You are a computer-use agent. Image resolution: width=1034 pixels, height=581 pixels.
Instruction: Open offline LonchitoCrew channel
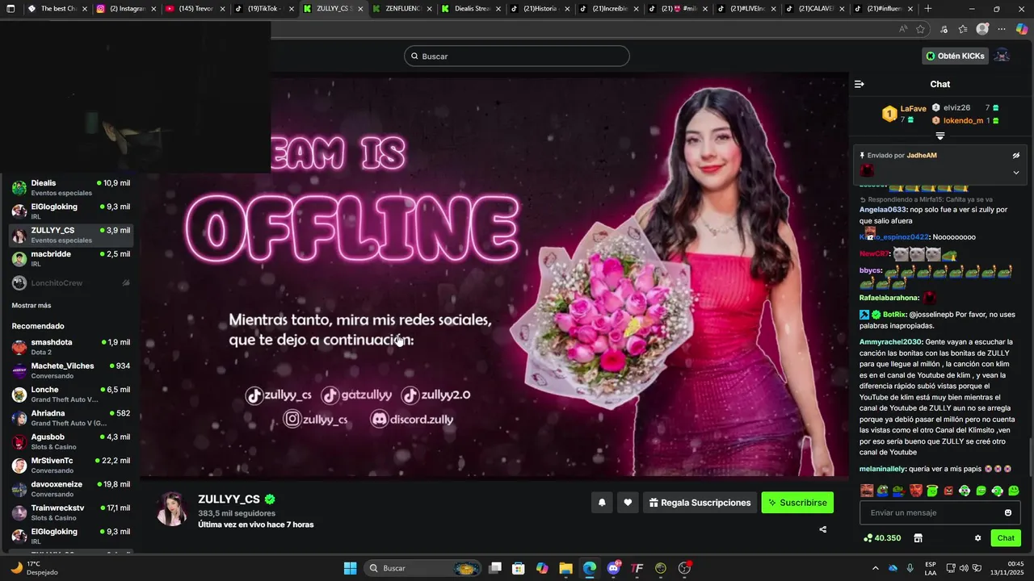pos(71,283)
